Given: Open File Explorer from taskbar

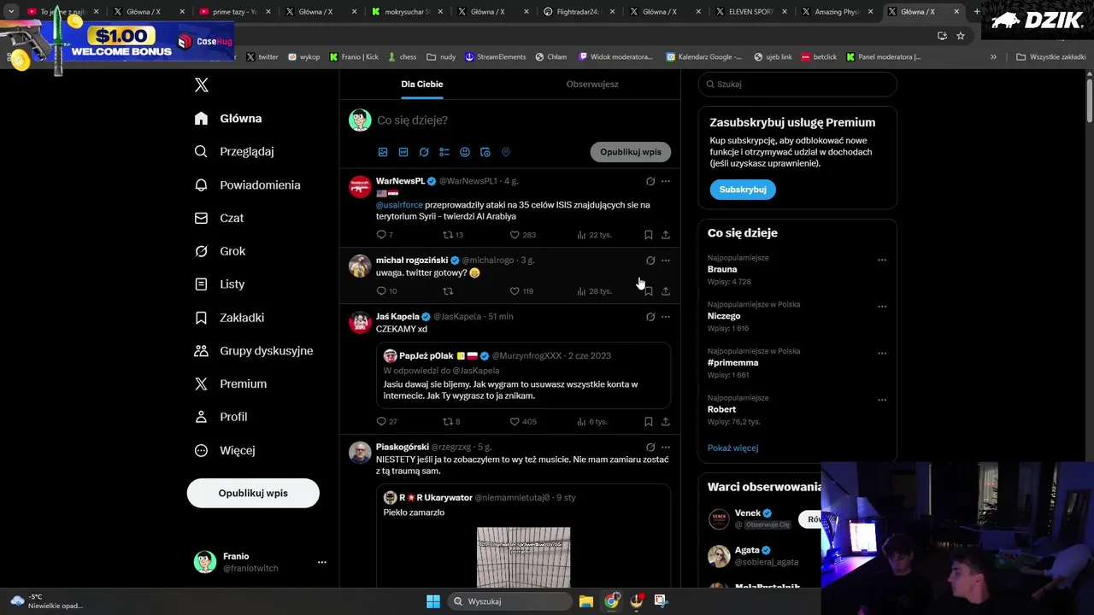Looking at the screenshot, I should [586, 601].
